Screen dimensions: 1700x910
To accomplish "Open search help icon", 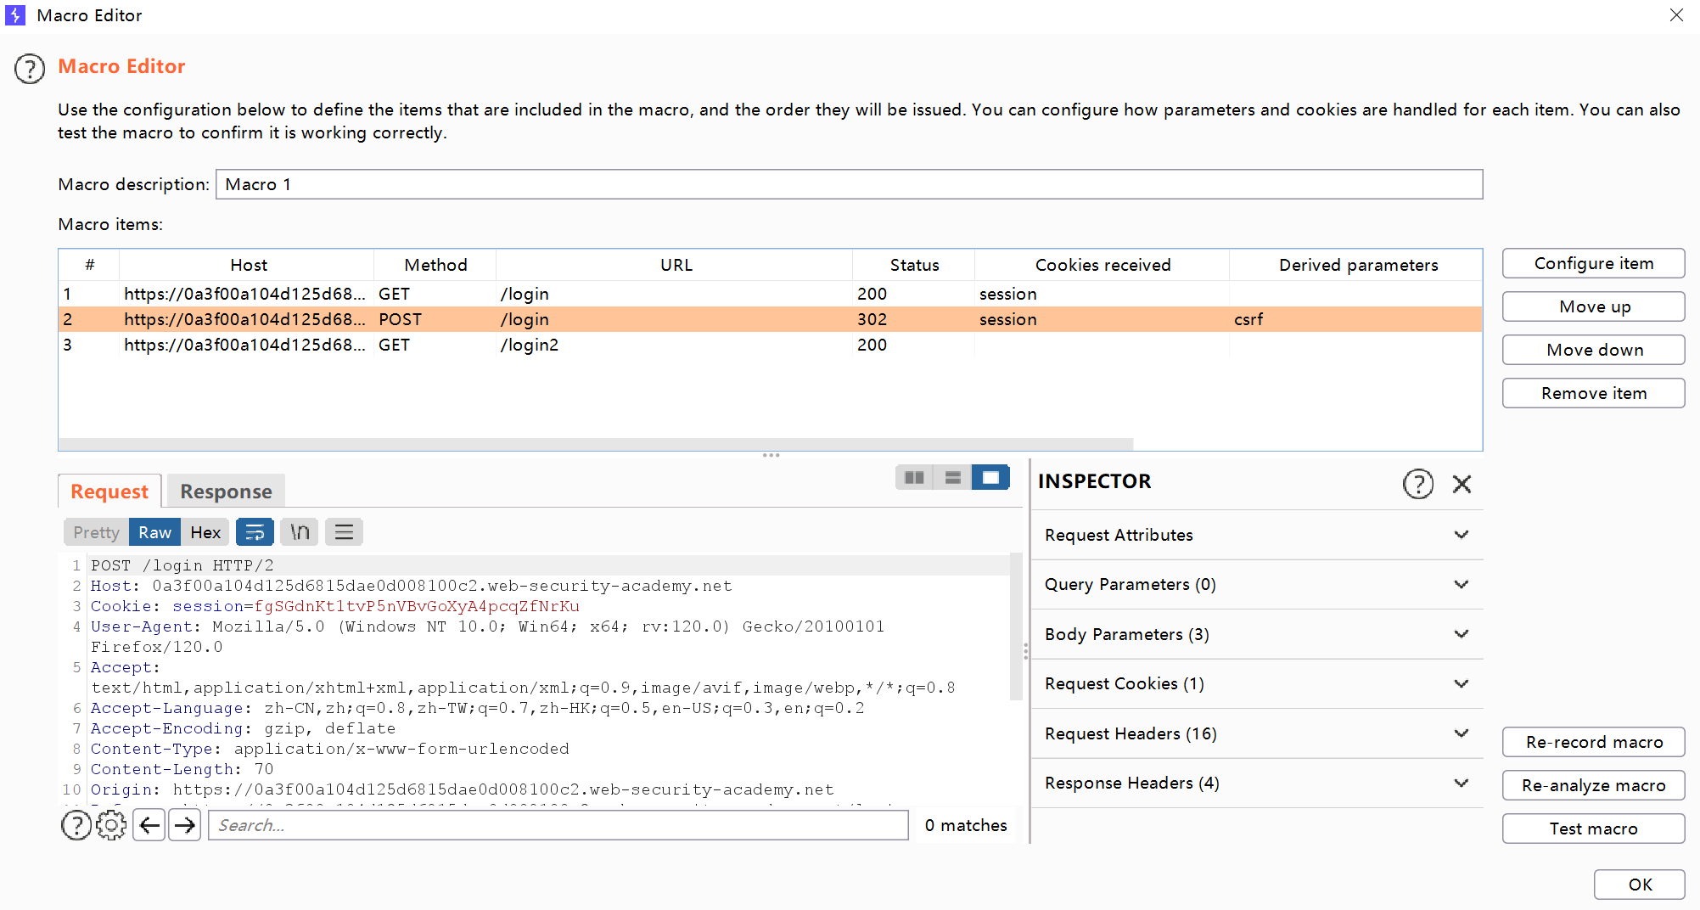I will pos(76,825).
